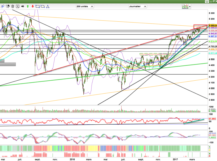Expand the chart indicators dropdown arrow
The width and height of the screenshot is (217, 161).
coord(190,6)
